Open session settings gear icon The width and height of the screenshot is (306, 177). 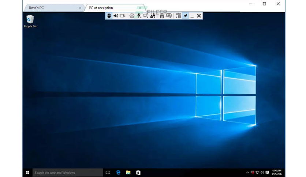(x=132, y=16)
